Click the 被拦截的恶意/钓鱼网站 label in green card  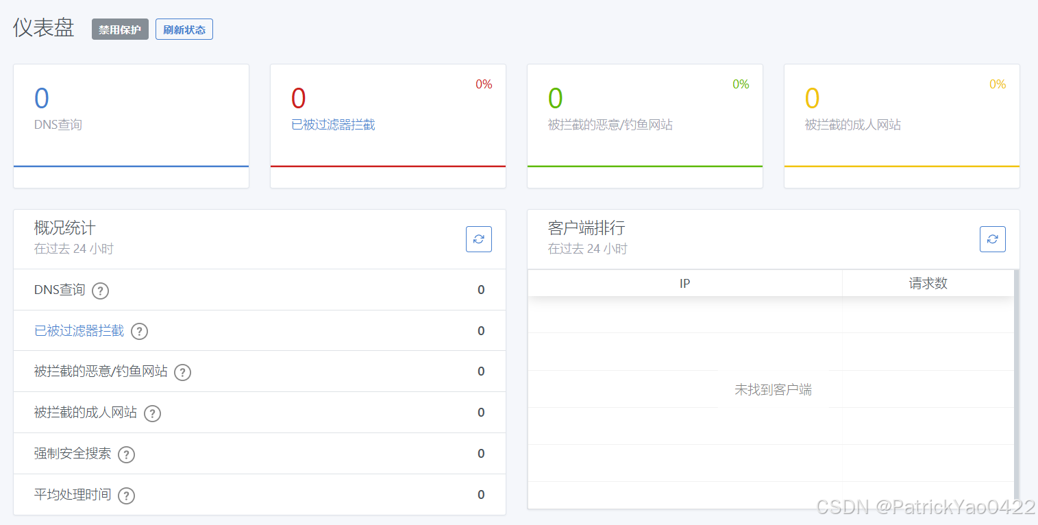[x=610, y=125]
